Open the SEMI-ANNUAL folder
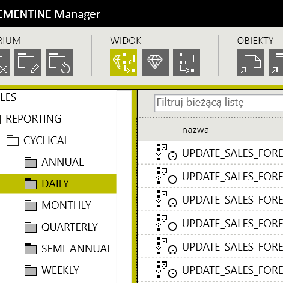The height and width of the screenshot is (283, 283). point(76,249)
